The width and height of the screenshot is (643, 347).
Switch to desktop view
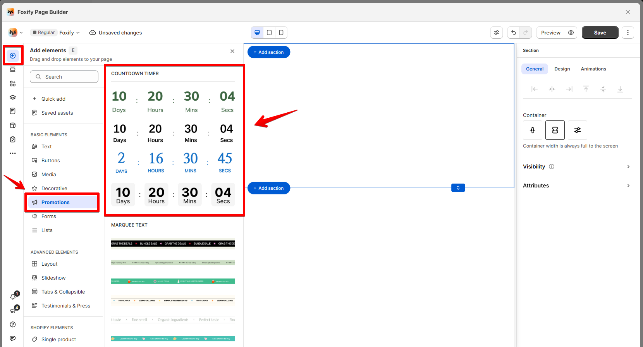pyautogui.click(x=257, y=33)
